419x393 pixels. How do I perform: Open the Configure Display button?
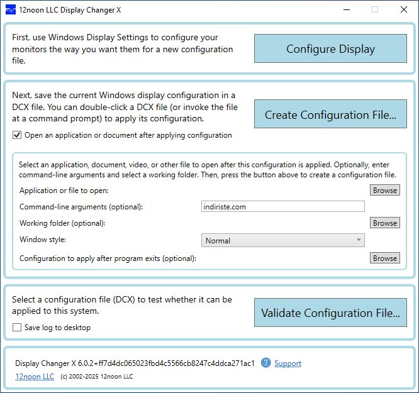point(330,48)
